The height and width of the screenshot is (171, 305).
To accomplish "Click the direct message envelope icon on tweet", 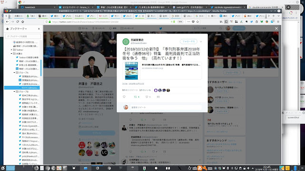I will tap(158, 97).
